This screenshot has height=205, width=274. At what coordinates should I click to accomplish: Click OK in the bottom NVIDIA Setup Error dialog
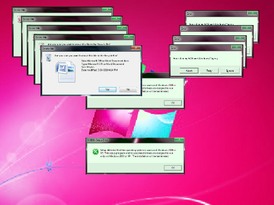point(173,168)
